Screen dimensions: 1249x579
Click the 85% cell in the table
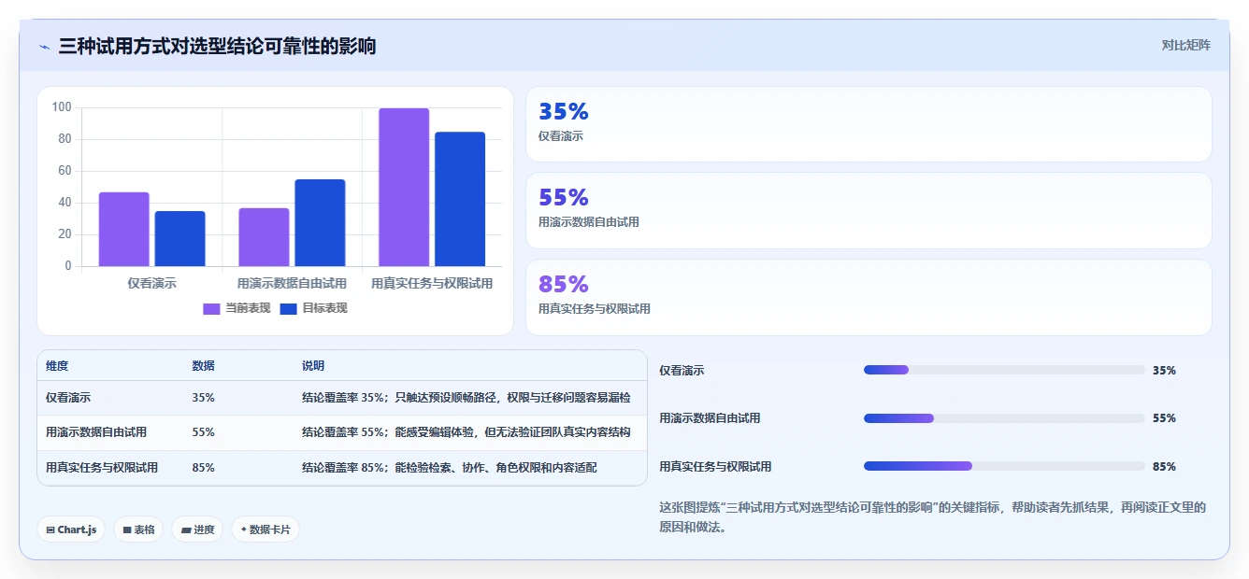pos(238,468)
